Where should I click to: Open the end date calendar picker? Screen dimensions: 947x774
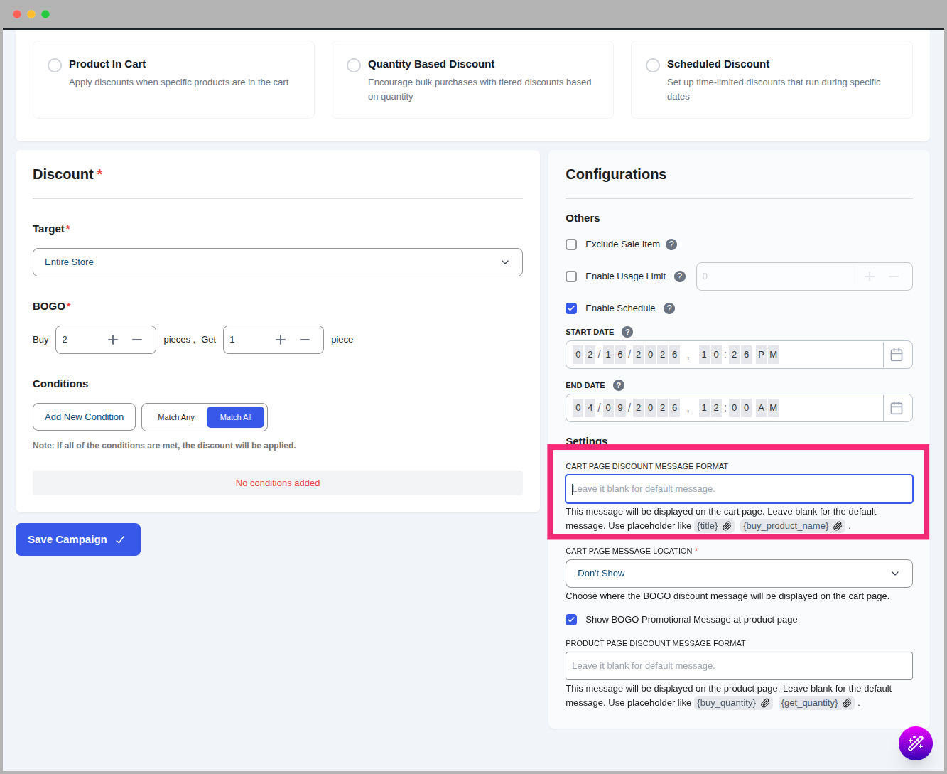click(x=897, y=407)
